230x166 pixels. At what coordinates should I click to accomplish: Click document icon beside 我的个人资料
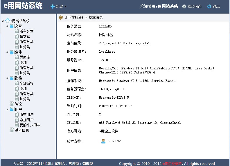click(x=17, y=125)
